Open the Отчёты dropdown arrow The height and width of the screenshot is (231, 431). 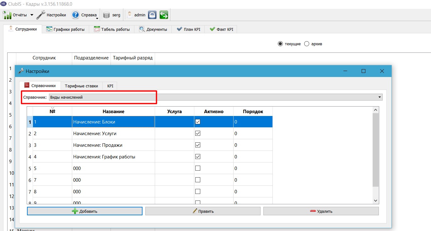click(32, 15)
